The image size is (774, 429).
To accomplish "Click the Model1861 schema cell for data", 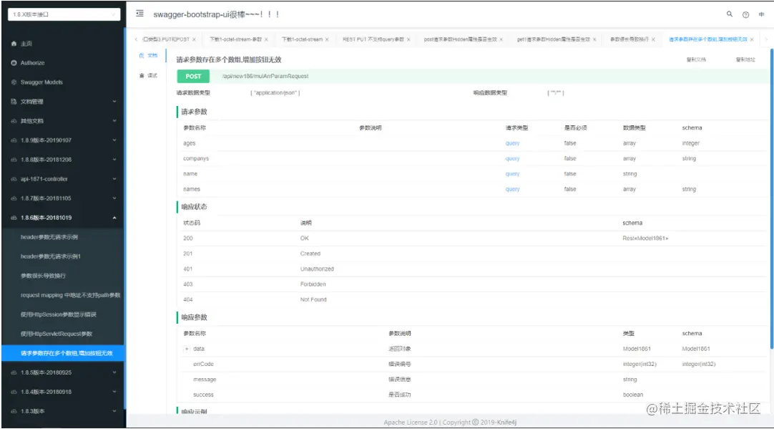I will coord(695,349).
